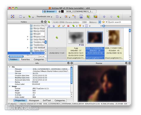Viewport: 141px width, 115px height.
Task: Open dropdown arrow next to main toolbar view mode icon
Action: coord(24,17)
